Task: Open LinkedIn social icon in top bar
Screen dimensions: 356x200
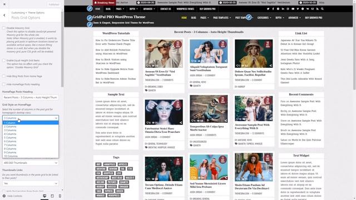Action: [283, 9]
